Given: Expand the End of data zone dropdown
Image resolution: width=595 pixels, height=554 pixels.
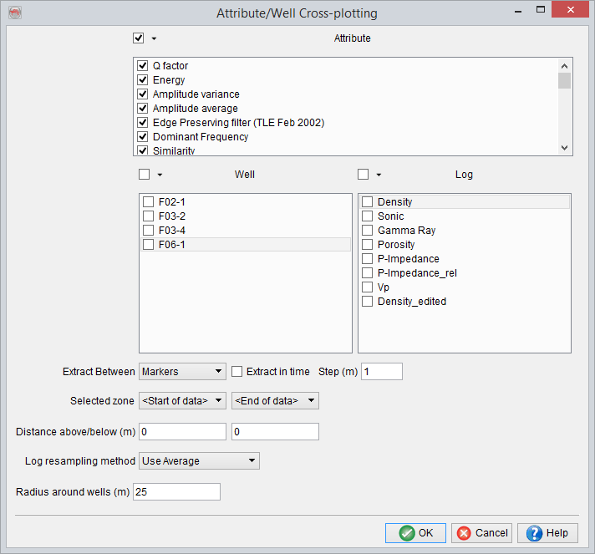Looking at the screenshot, I should pos(275,401).
